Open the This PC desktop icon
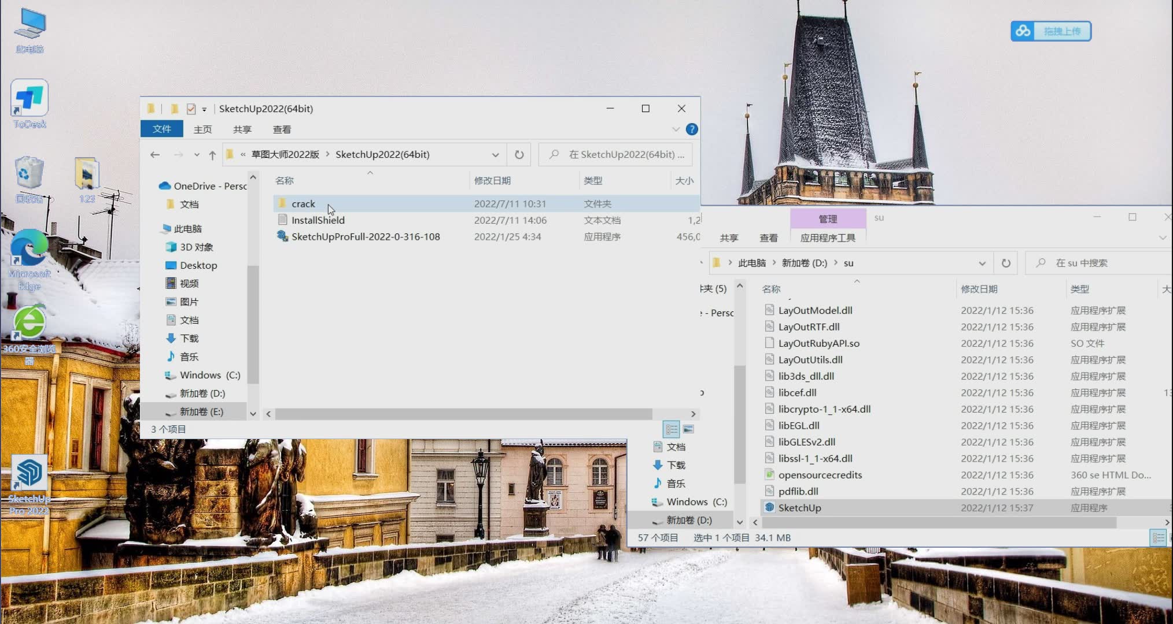Viewport: 1173px width, 624px height. pos(29,32)
